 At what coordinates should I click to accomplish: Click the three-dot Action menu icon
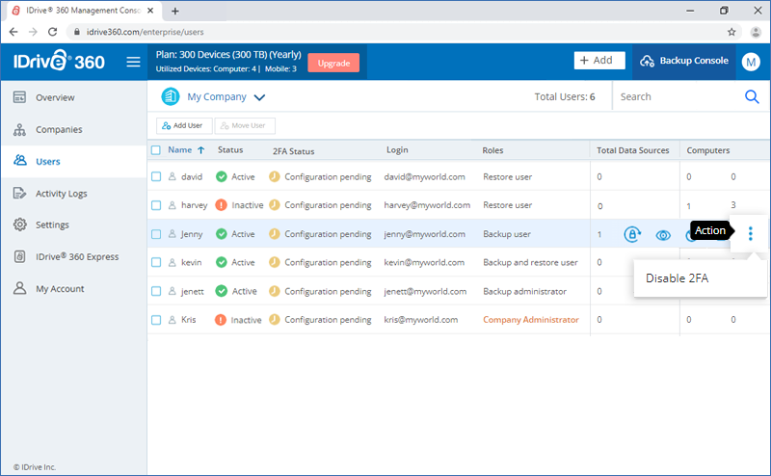751,233
